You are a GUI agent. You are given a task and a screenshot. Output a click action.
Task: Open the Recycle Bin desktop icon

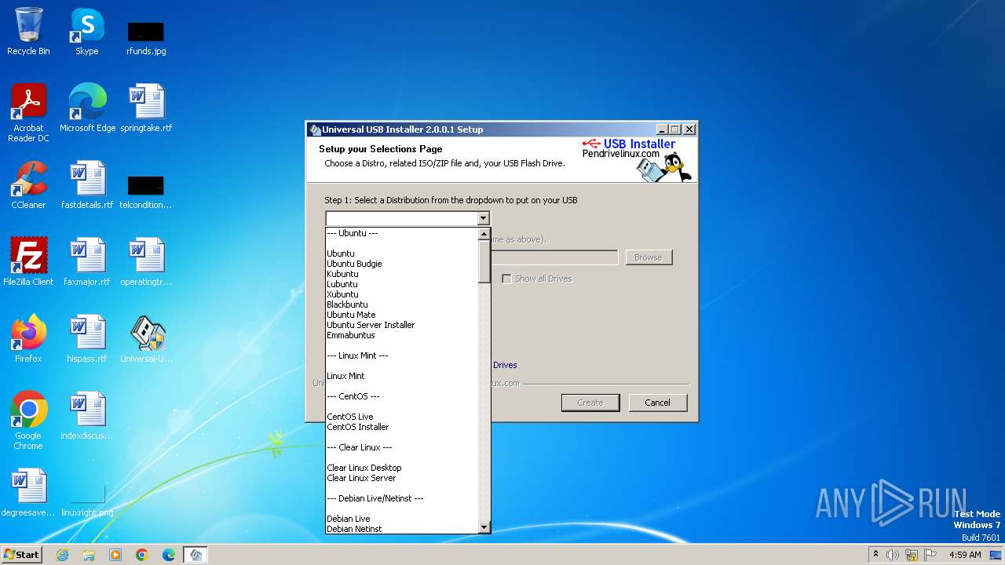coord(28,31)
